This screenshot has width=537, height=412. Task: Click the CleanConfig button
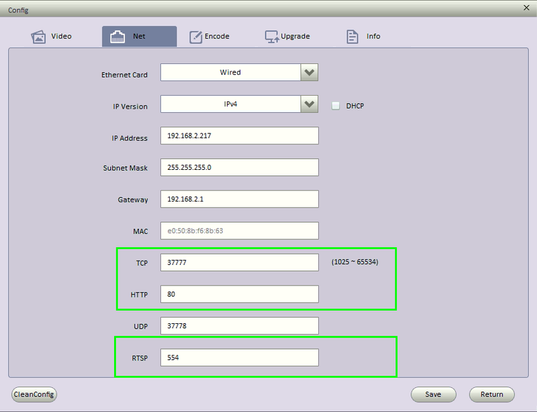tap(34, 395)
